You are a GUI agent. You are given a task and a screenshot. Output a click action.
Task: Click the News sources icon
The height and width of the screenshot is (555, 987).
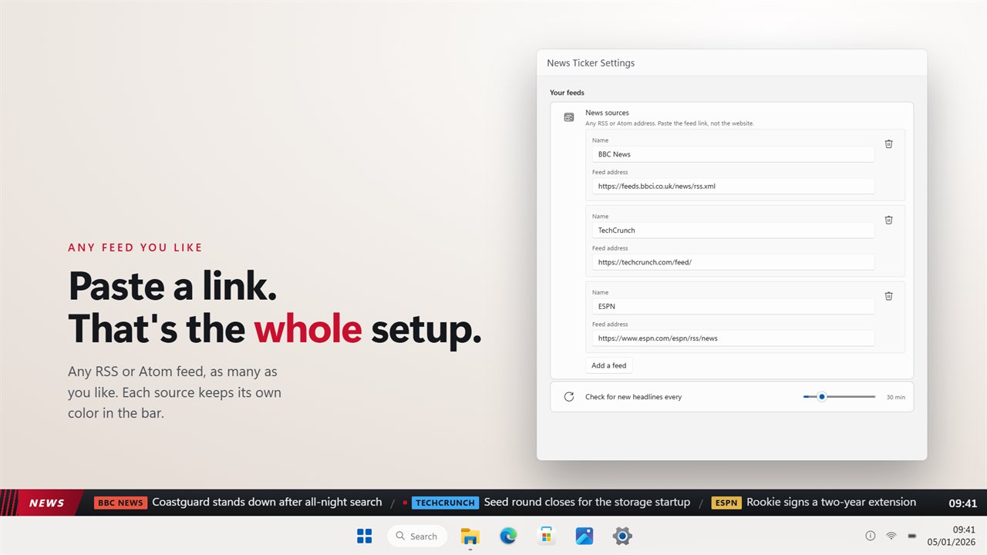(x=569, y=117)
